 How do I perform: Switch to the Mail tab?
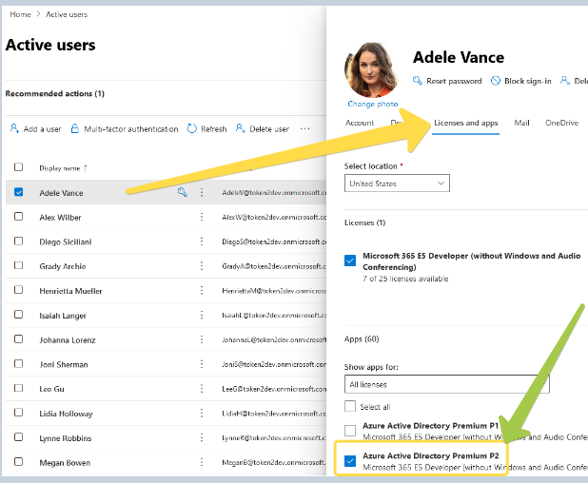click(x=521, y=123)
